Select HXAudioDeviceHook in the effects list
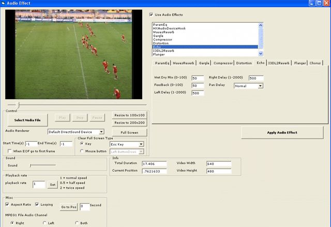 click(x=205, y=28)
